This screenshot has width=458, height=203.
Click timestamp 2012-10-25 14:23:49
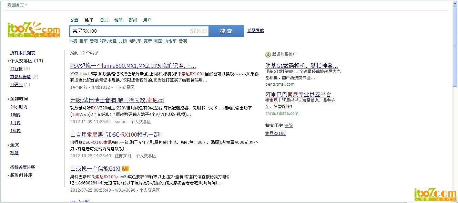(91, 156)
